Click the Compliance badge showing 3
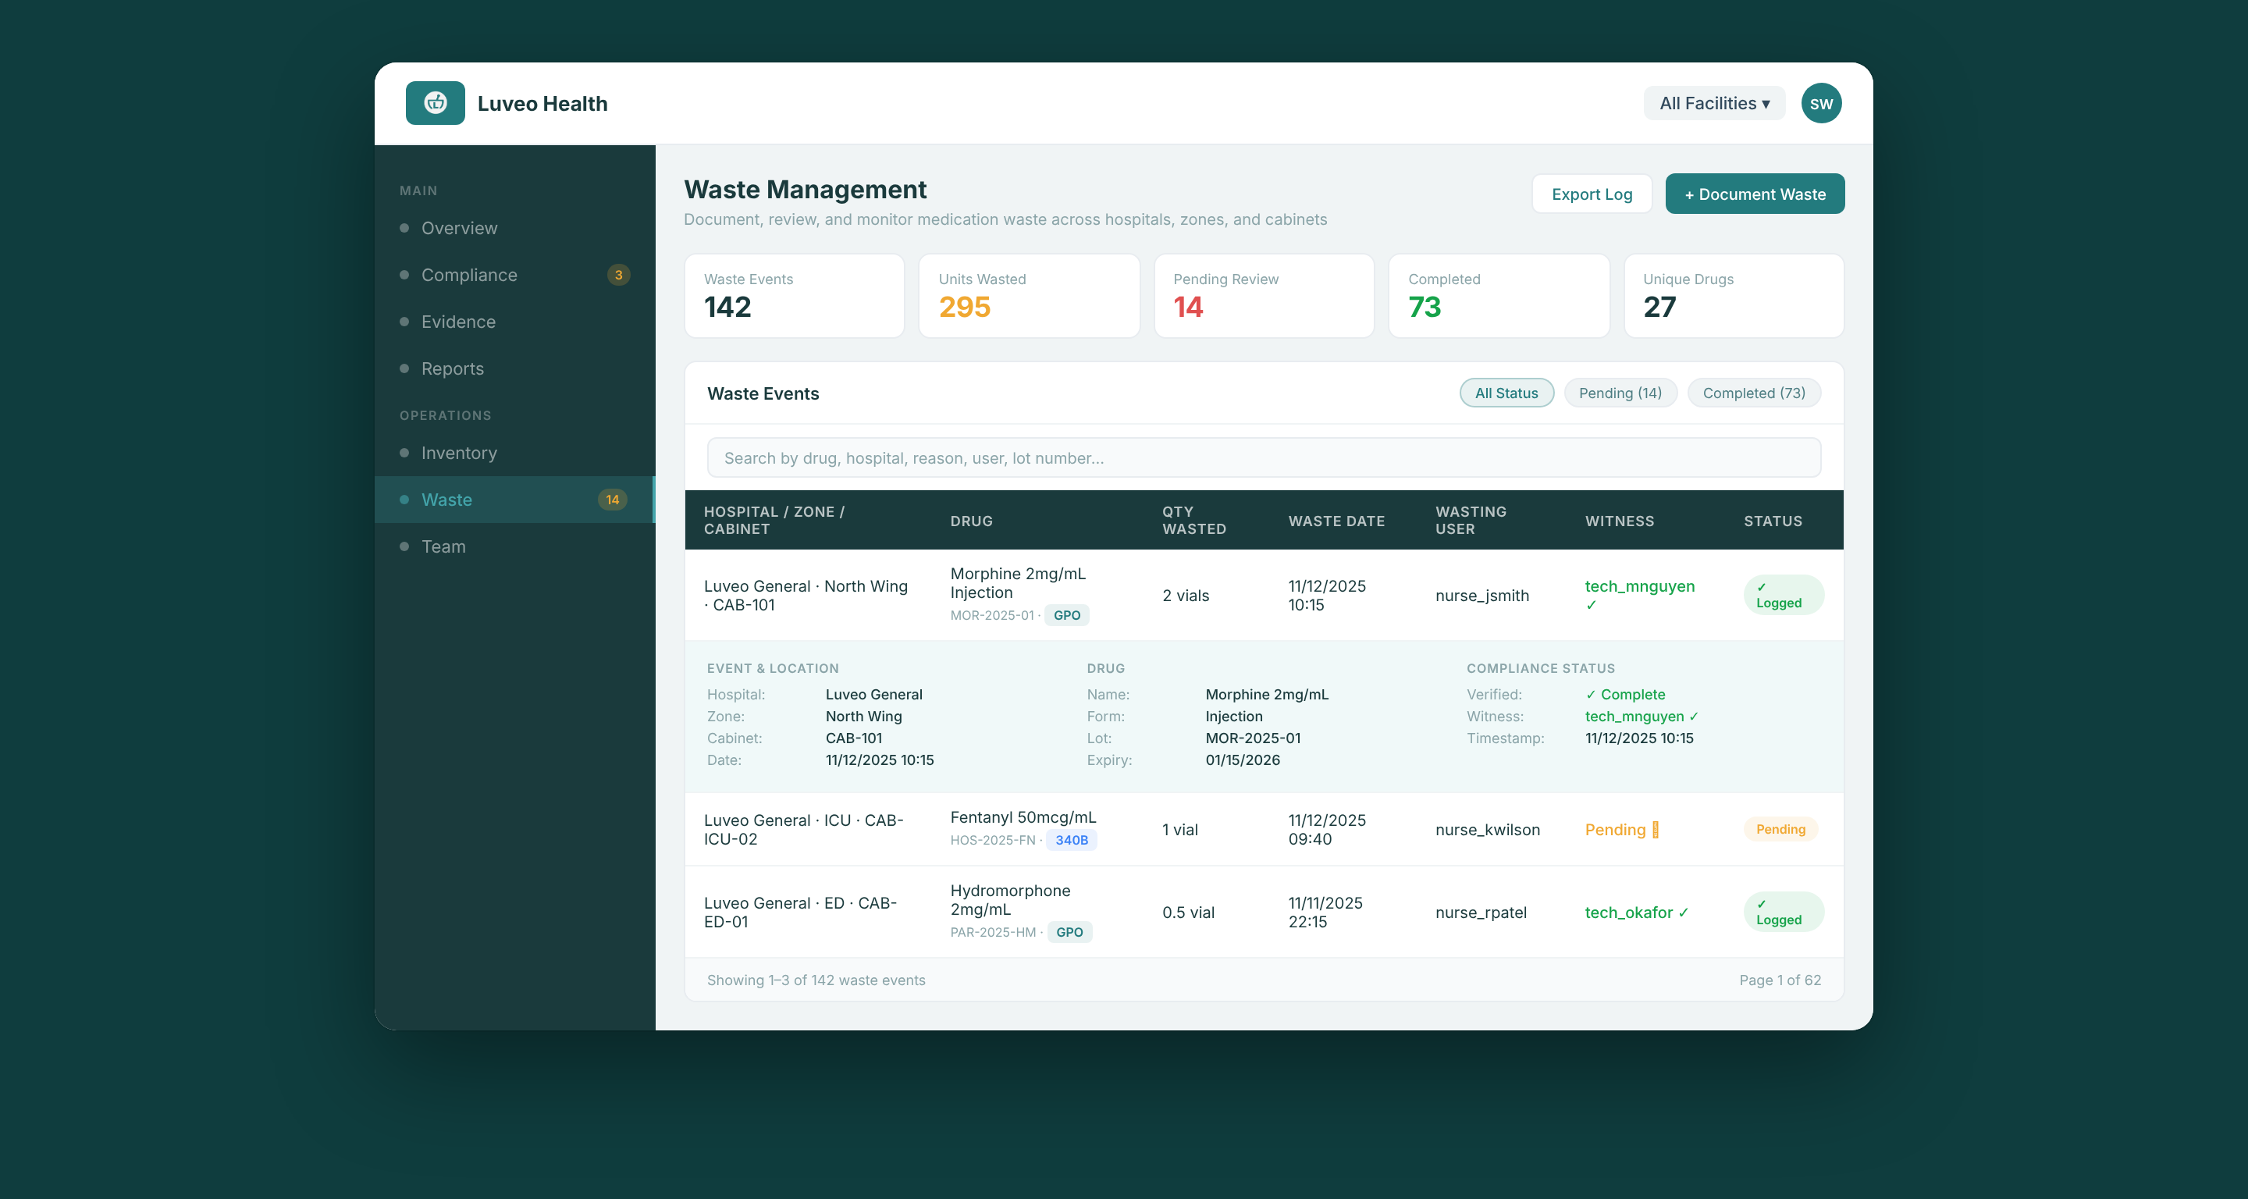This screenshot has height=1199, width=2248. 618,275
